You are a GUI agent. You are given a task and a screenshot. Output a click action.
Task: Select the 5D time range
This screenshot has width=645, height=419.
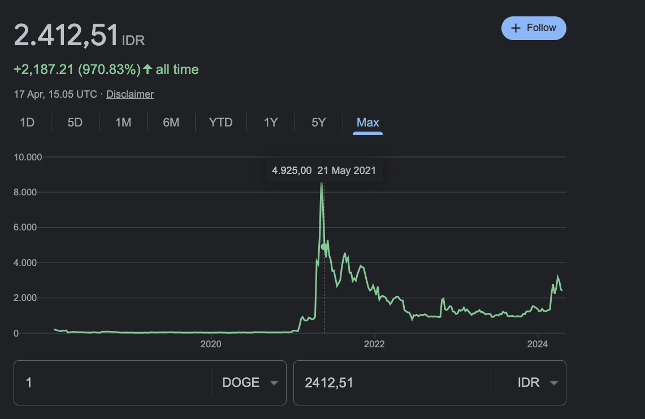coord(75,122)
